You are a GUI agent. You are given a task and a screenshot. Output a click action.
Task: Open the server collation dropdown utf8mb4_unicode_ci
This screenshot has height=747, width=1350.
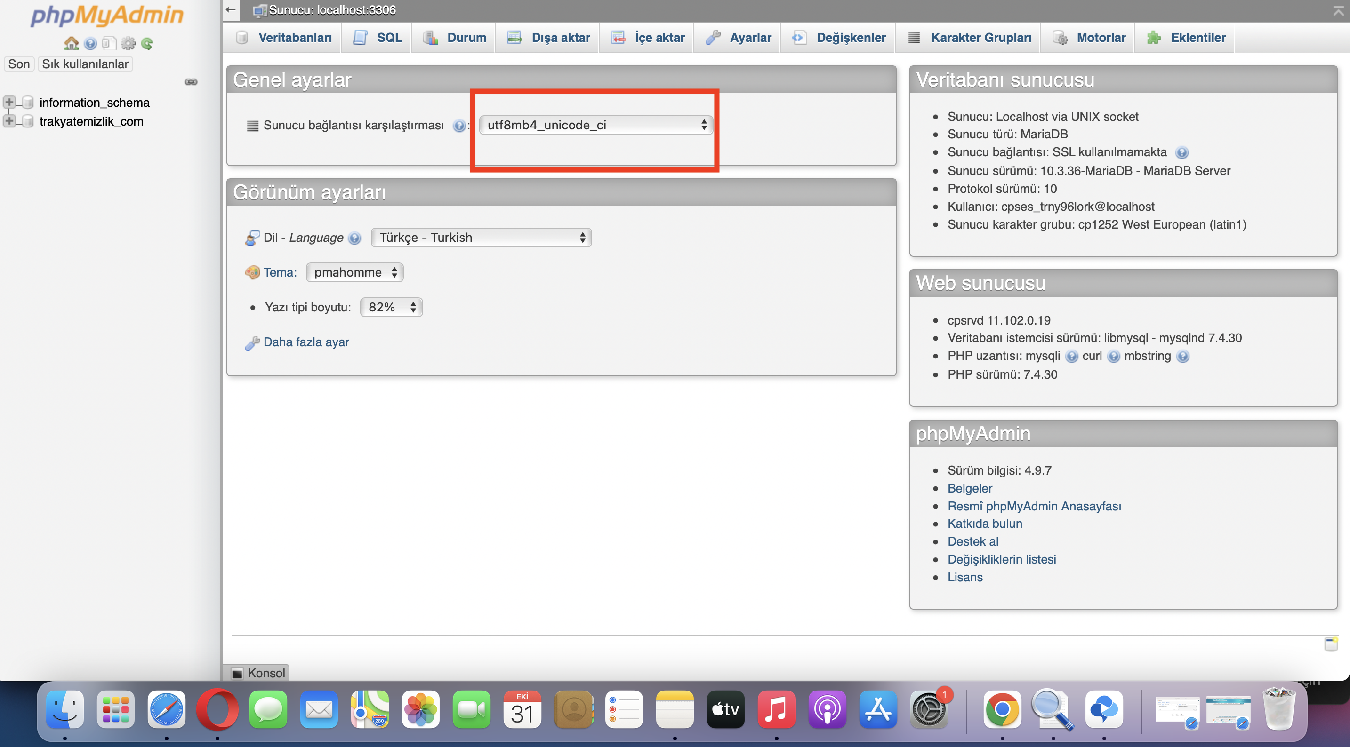596,125
